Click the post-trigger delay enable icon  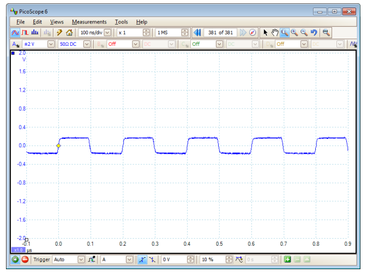(239, 259)
